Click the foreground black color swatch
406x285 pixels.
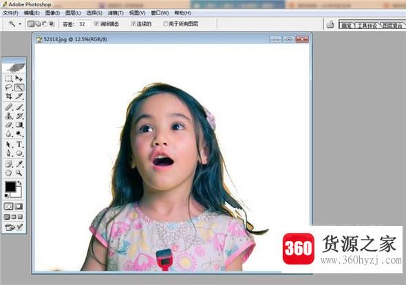coord(10,187)
